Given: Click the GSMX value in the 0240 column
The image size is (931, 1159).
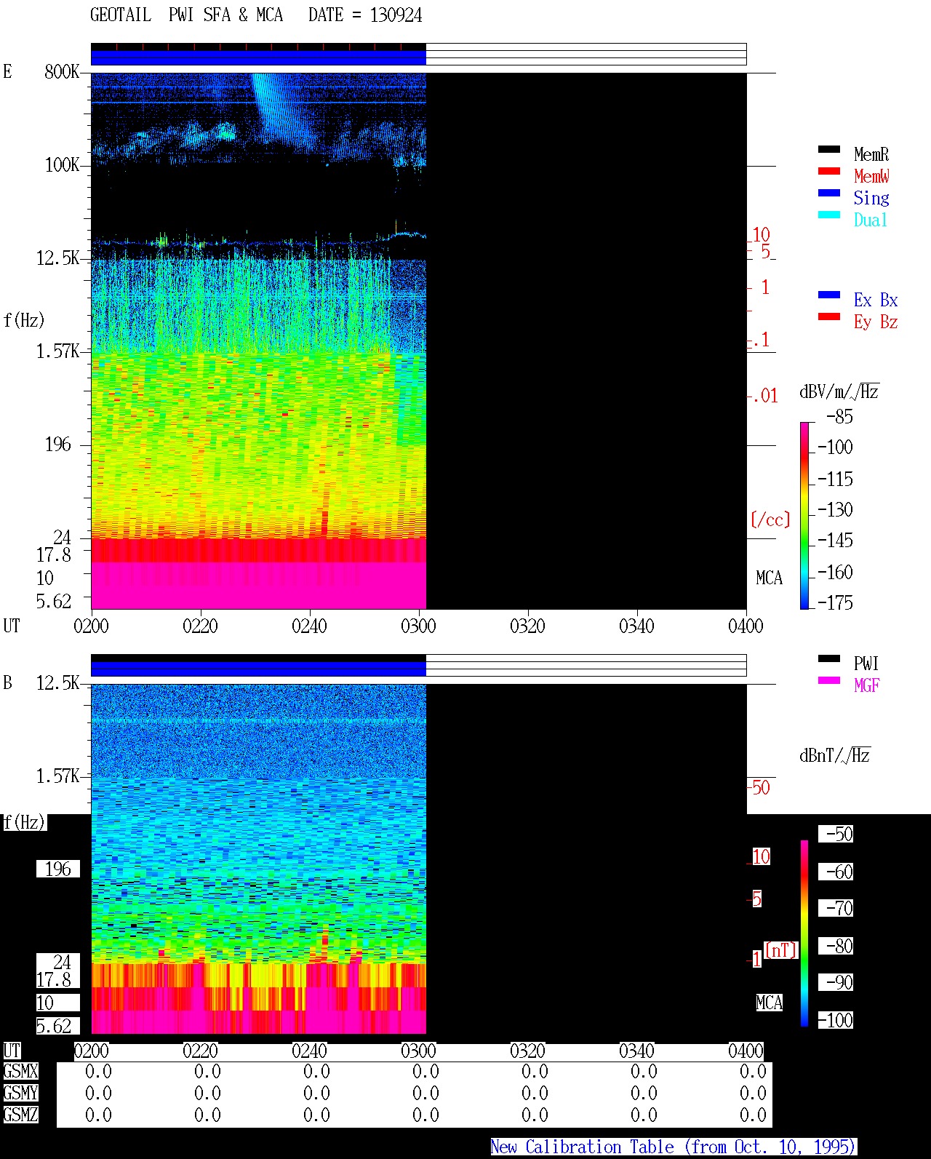Looking at the screenshot, I should 316,1071.
